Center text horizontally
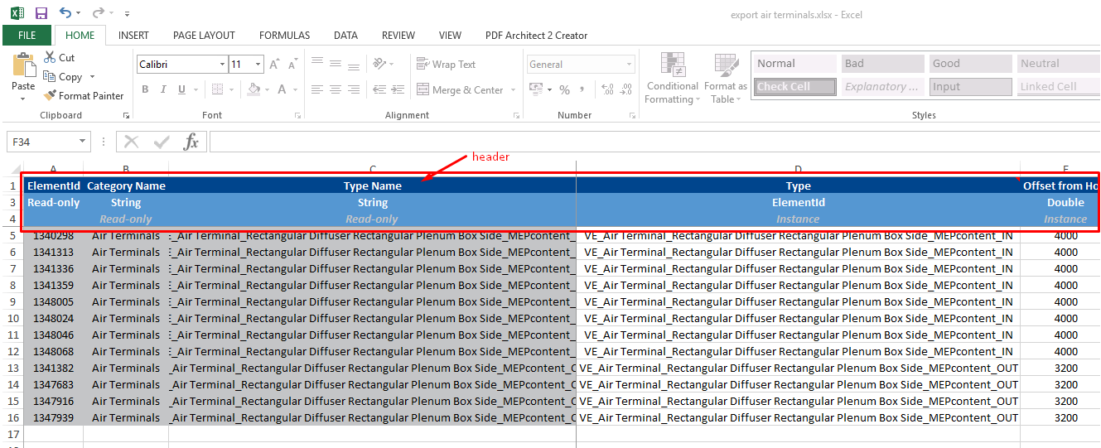 coord(335,89)
